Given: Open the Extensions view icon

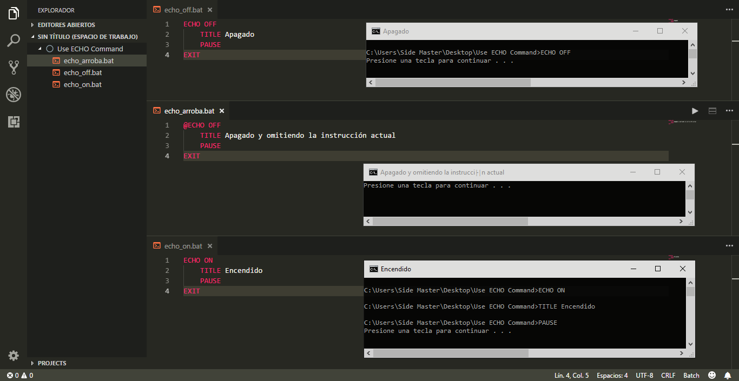Looking at the screenshot, I should (14, 122).
